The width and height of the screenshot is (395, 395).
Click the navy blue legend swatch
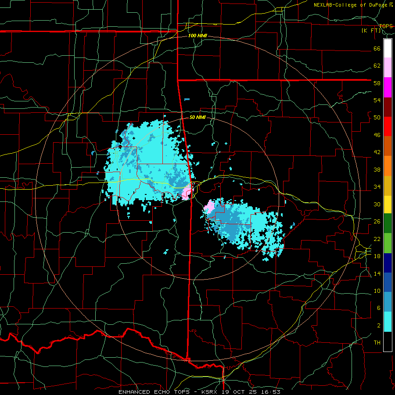[388, 263]
